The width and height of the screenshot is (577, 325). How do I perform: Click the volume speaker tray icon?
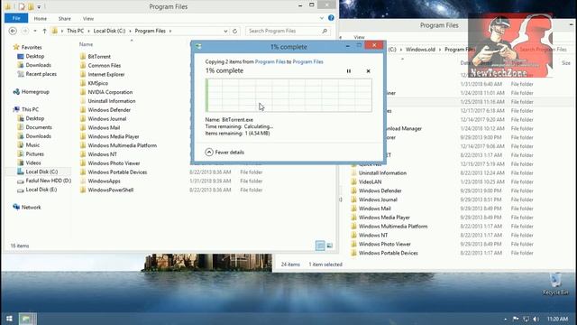coord(536,319)
